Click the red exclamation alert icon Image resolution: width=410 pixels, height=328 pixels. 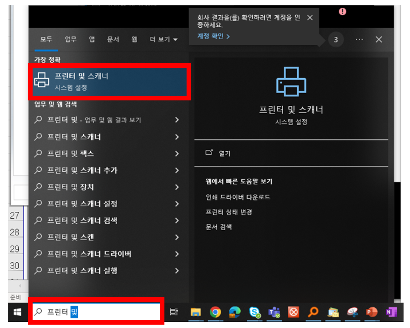point(342,12)
